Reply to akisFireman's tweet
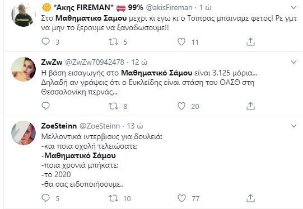The height and width of the screenshot is (209, 303). (x=45, y=42)
